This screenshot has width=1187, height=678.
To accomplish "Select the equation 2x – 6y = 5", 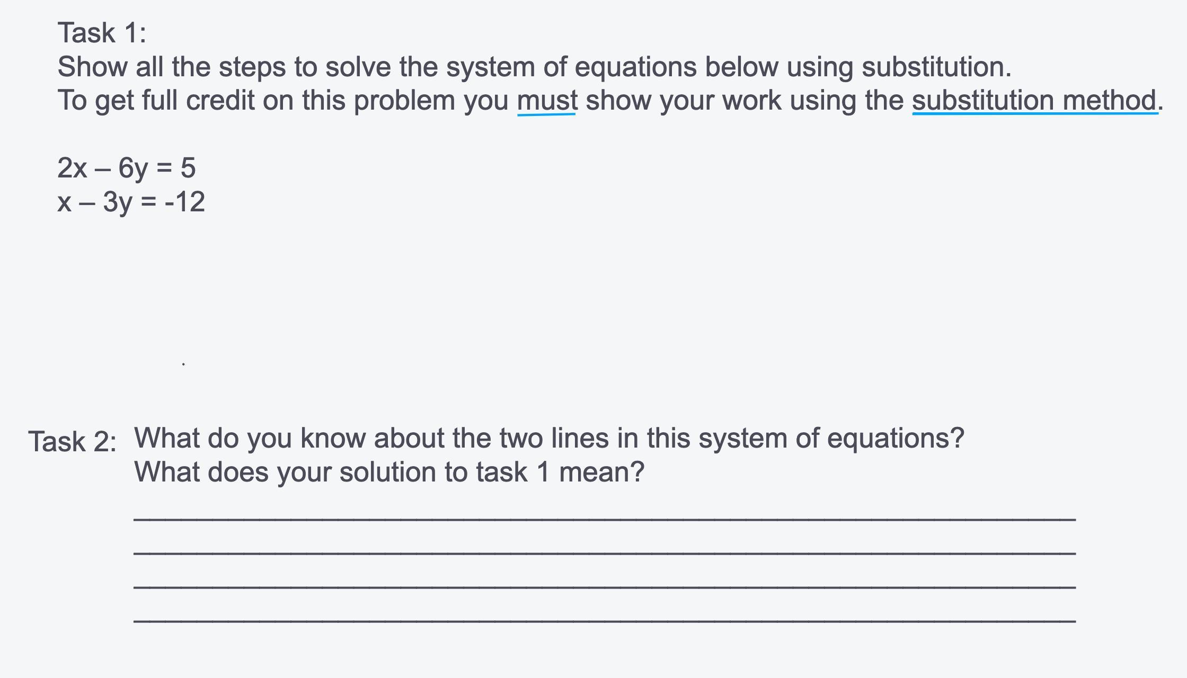I will [x=127, y=168].
